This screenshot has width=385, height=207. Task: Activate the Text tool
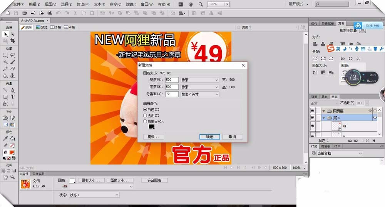[13, 97]
